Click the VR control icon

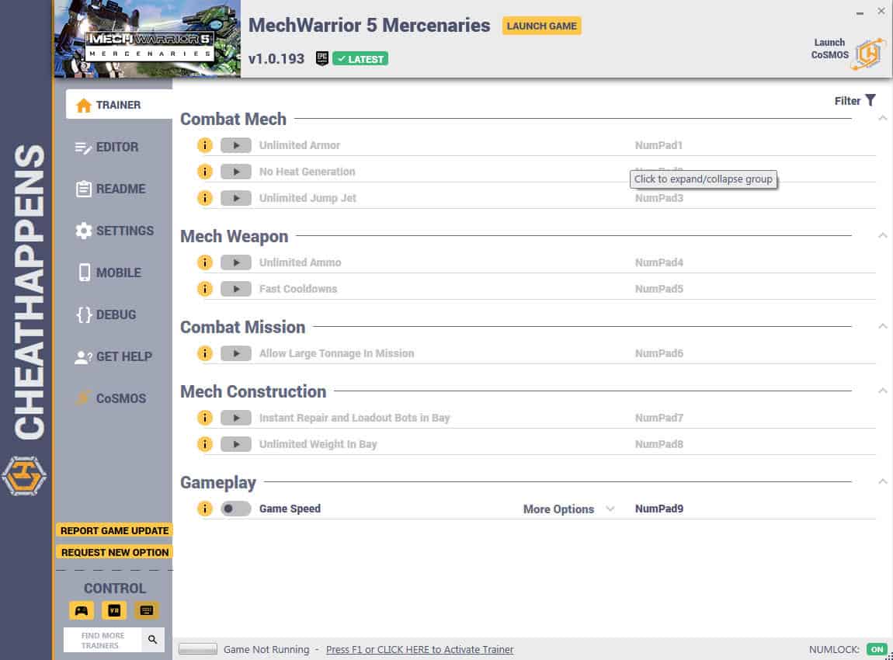(114, 610)
